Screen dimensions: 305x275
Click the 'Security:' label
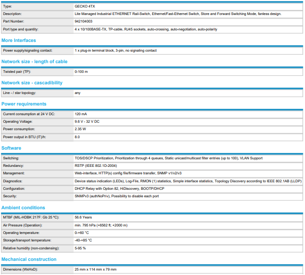pyautogui.click(x=10, y=196)
